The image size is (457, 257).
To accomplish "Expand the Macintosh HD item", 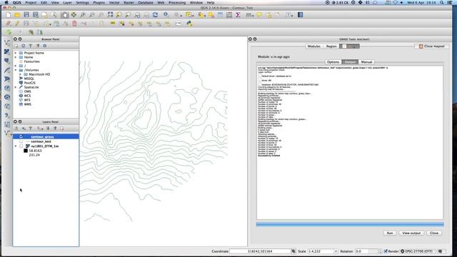I will tap(21, 74).
